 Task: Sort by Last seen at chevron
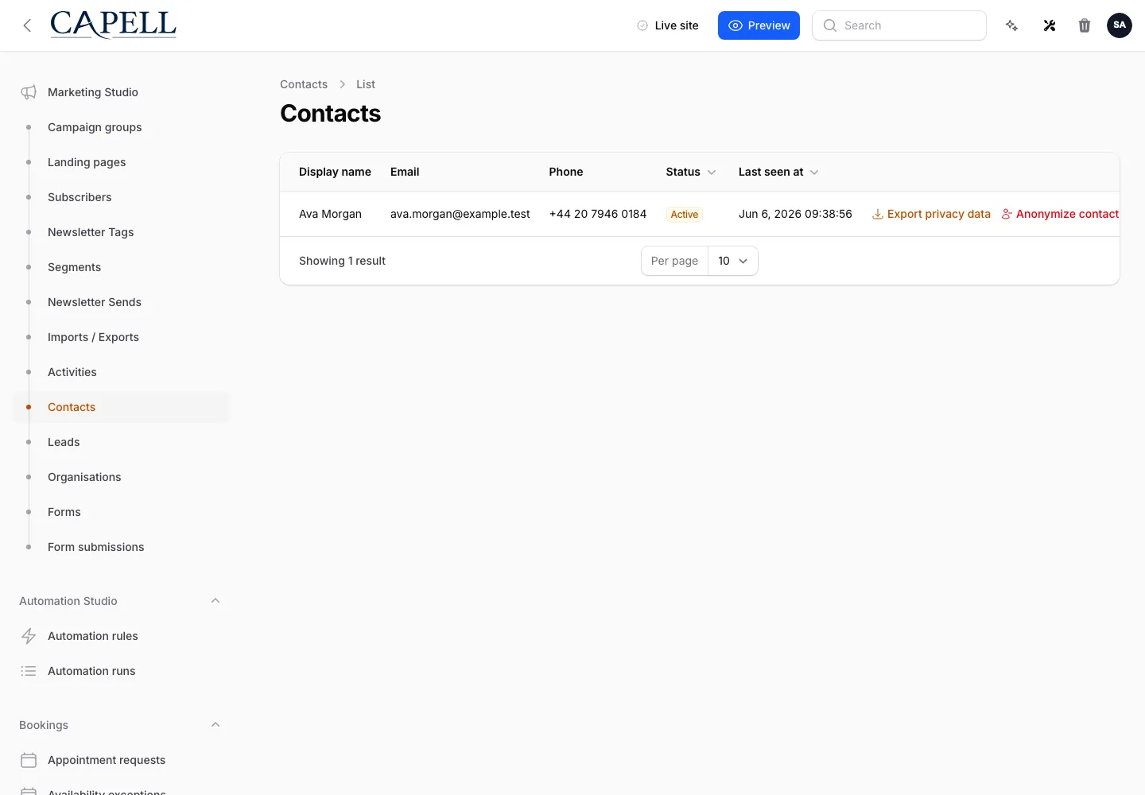click(814, 173)
